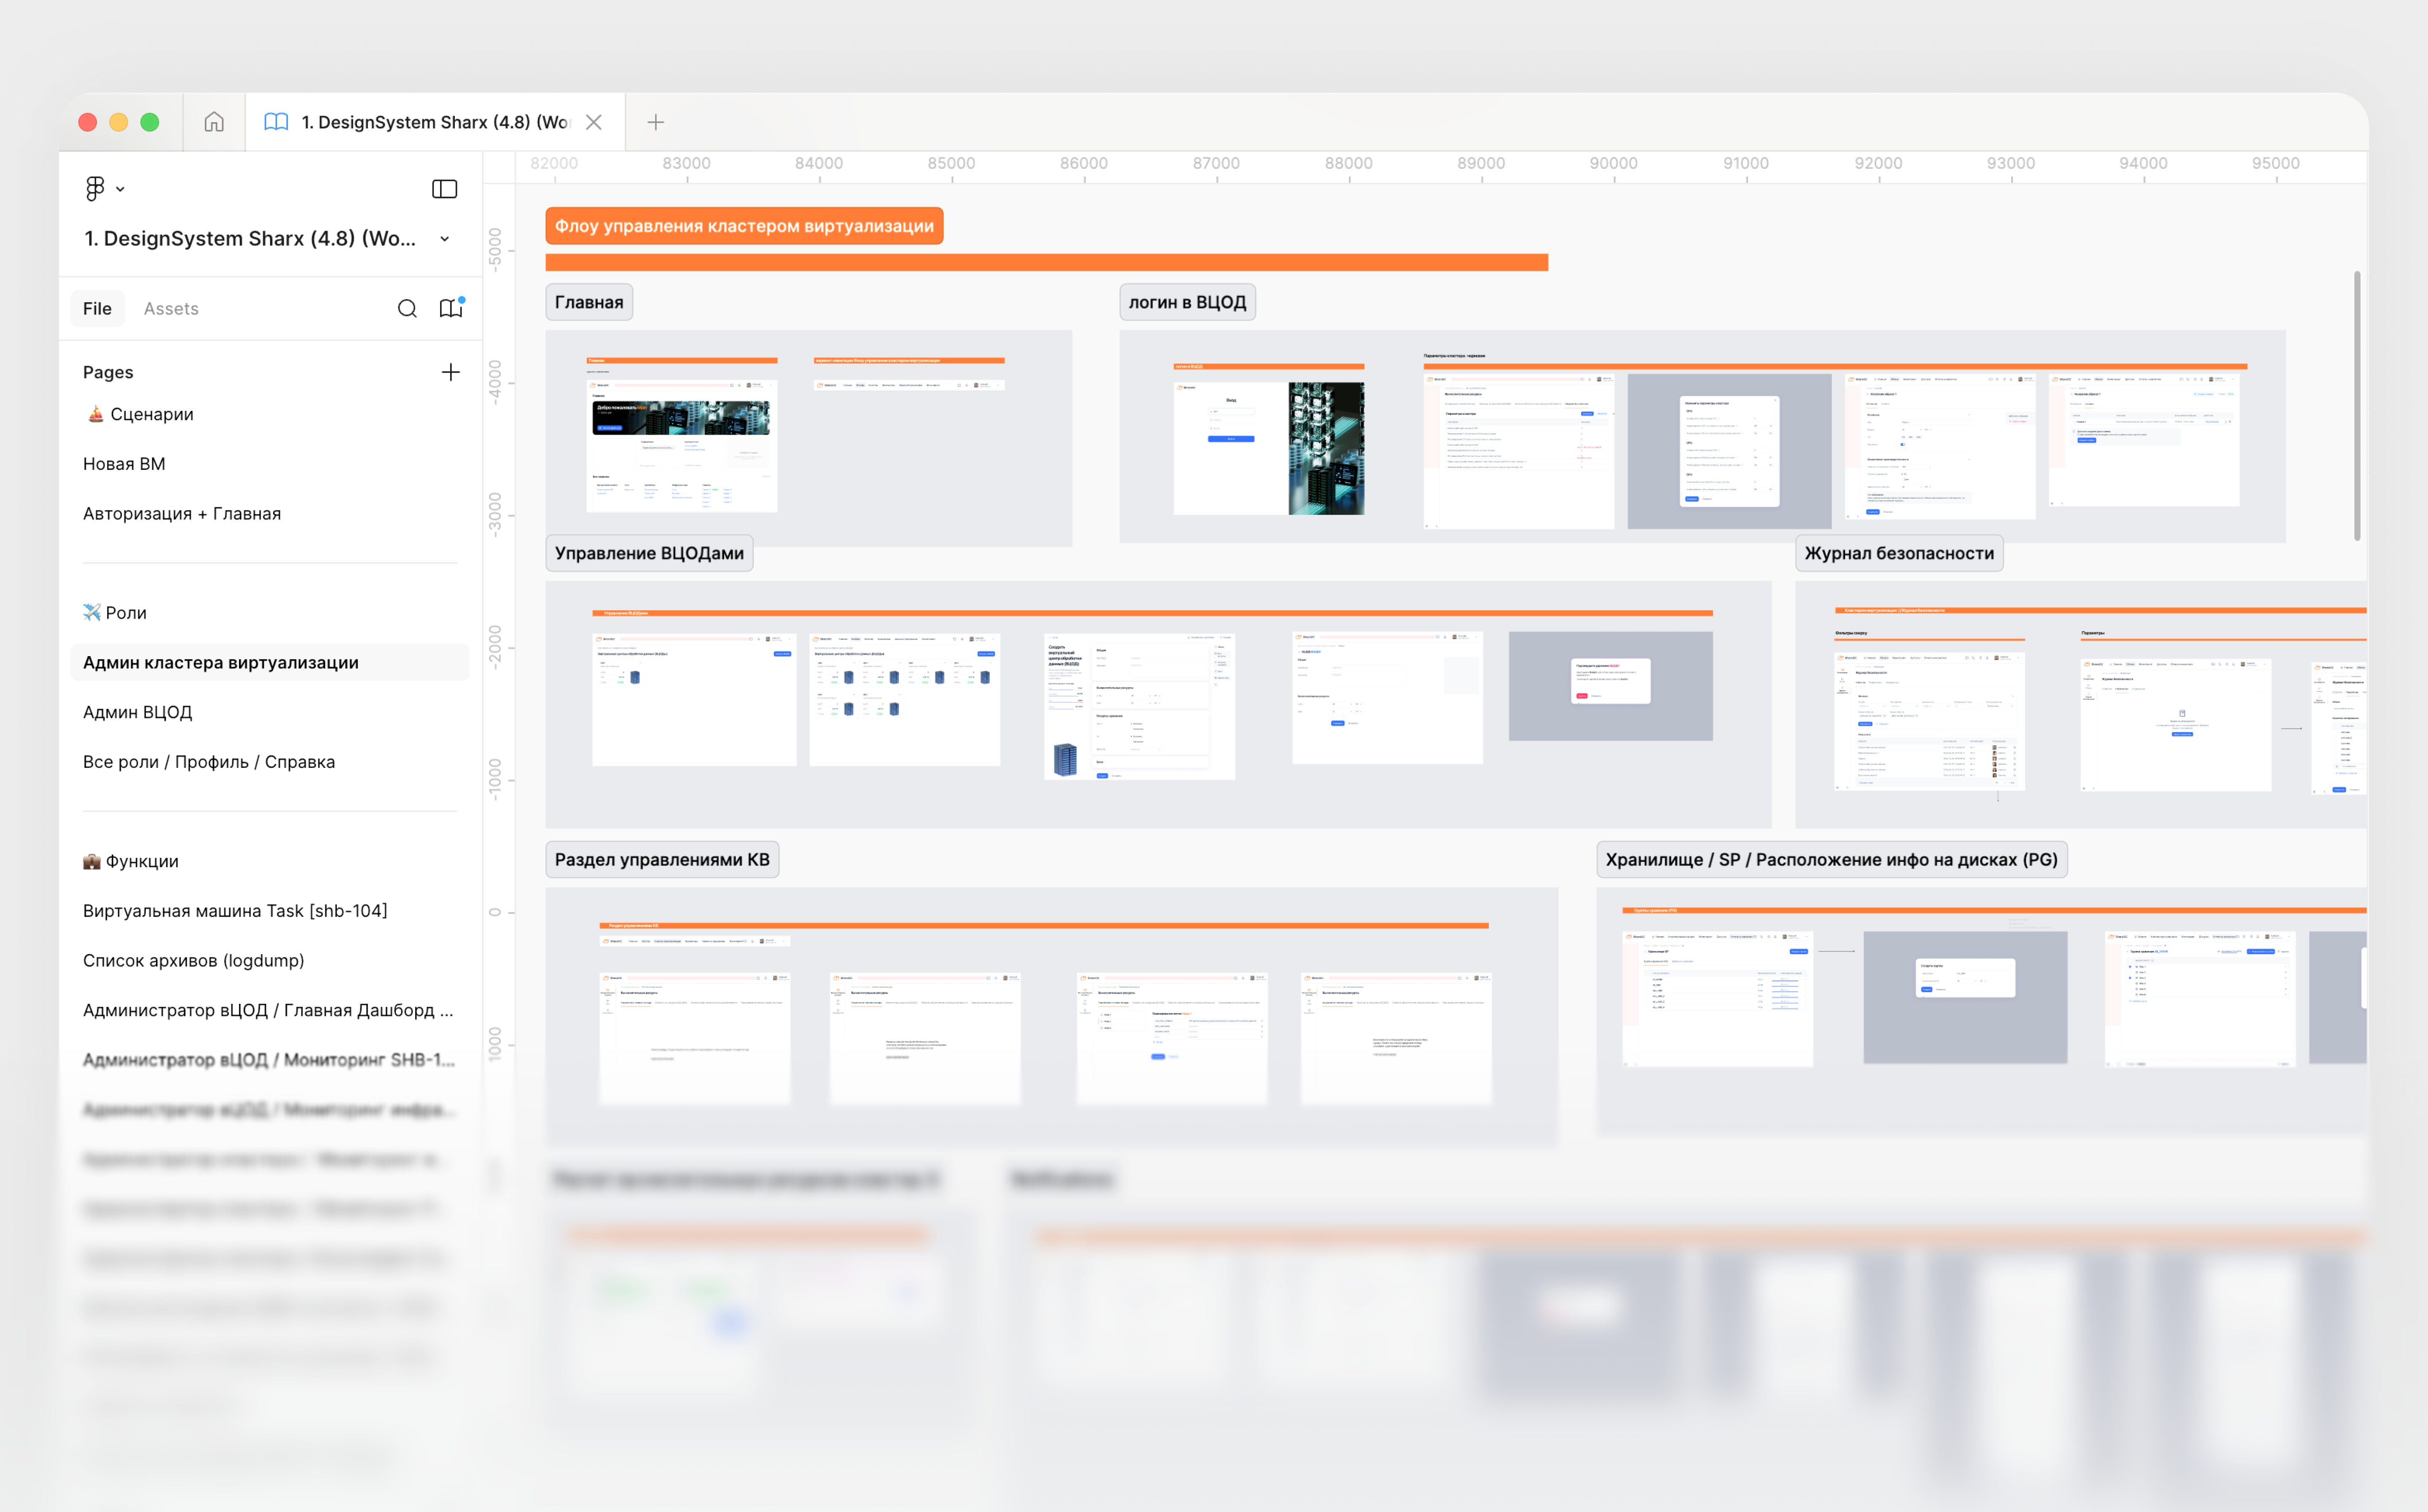The width and height of the screenshot is (2428, 1512).
Task: Open a new tab with plus icon
Action: (x=656, y=122)
